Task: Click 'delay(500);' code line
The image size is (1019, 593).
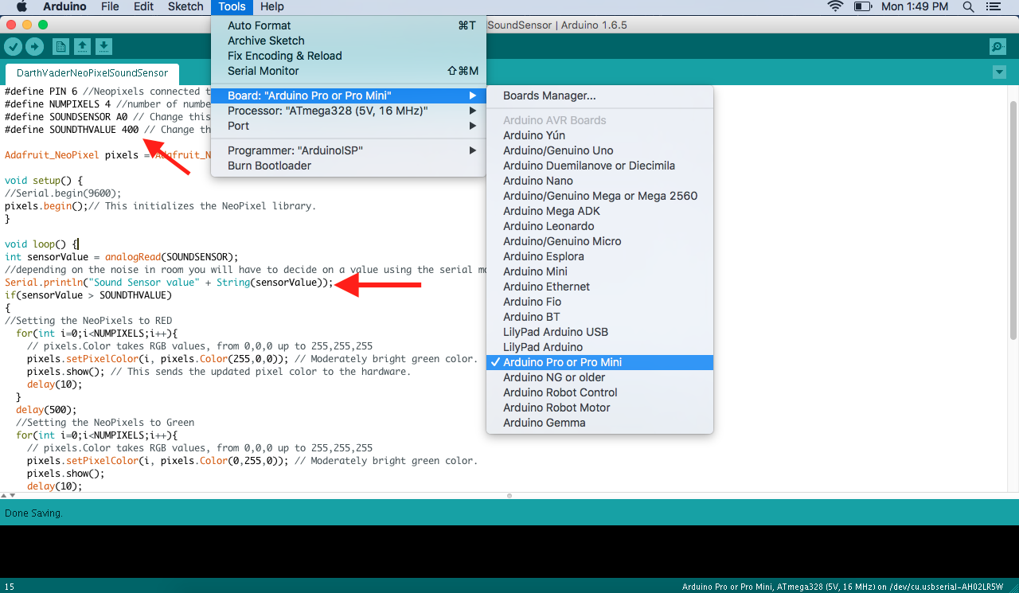Action: (46, 410)
